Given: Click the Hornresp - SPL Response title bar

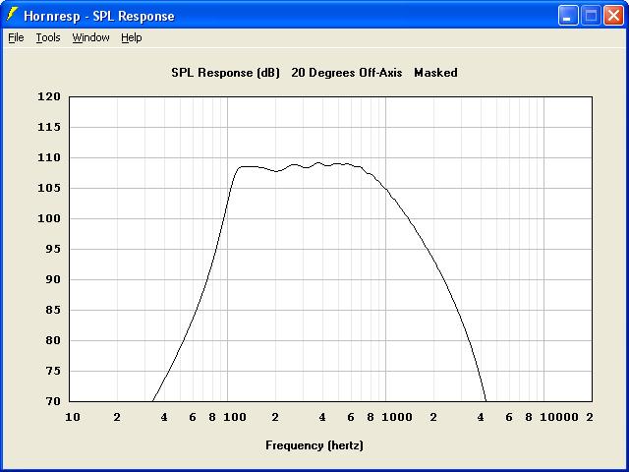Looking at the screenshot, I should click(314, 16).
